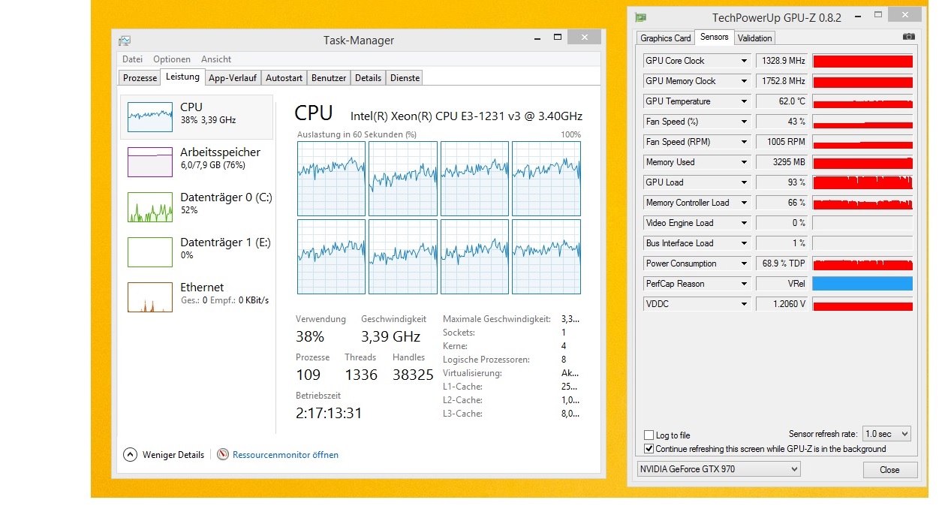The width and height of the screenshot is (945, 506).
Task: Switch to the Autostart tab
Action: [284, 78]
